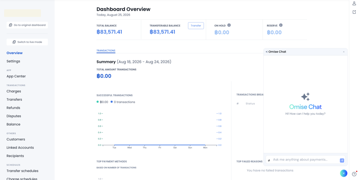Open Refunds section

coord(13,108)
